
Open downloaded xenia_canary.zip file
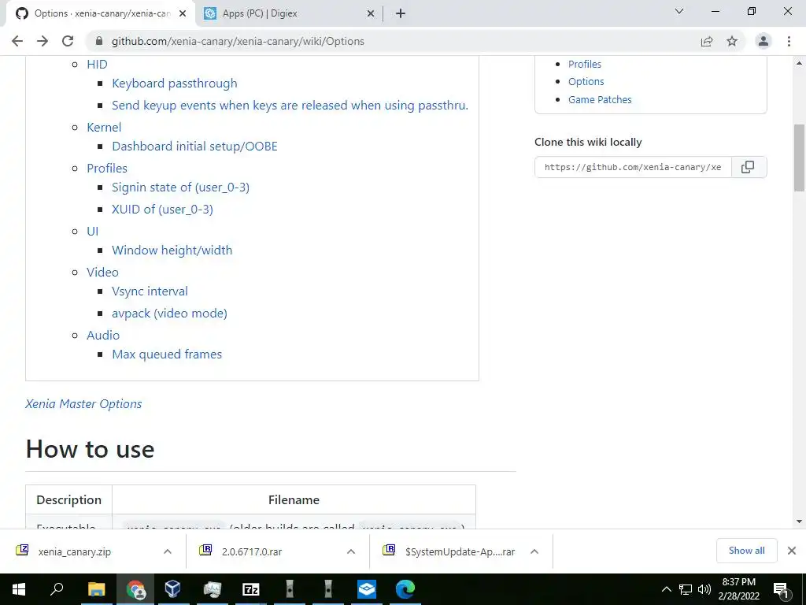point(75,551)
